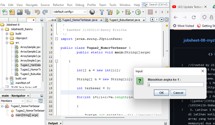Image resolution: width=215 pixels, height=125 pixels.
Task: Expand the nbproject folder node
Action: (7, 38)
